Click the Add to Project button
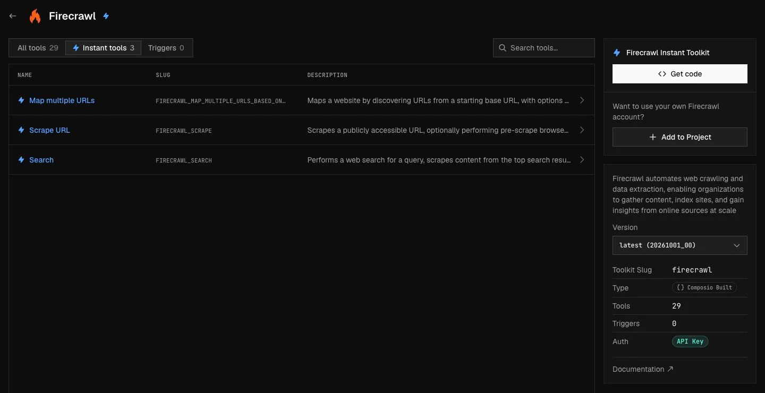765x393 pixels. (x=680, y=137)
